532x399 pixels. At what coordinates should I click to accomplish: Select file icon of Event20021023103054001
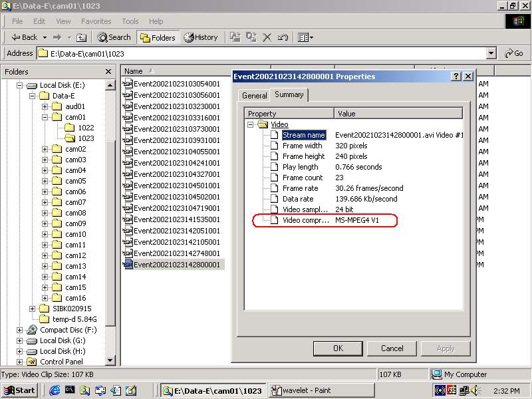pyautogui.click(x=128, y=84)
